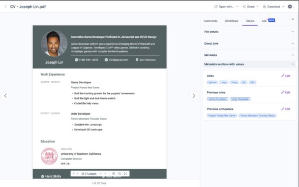The width and height of the screenshot is (299, 187).
Task: Click the San Francisco location pin icon
Action: point(137,60)
